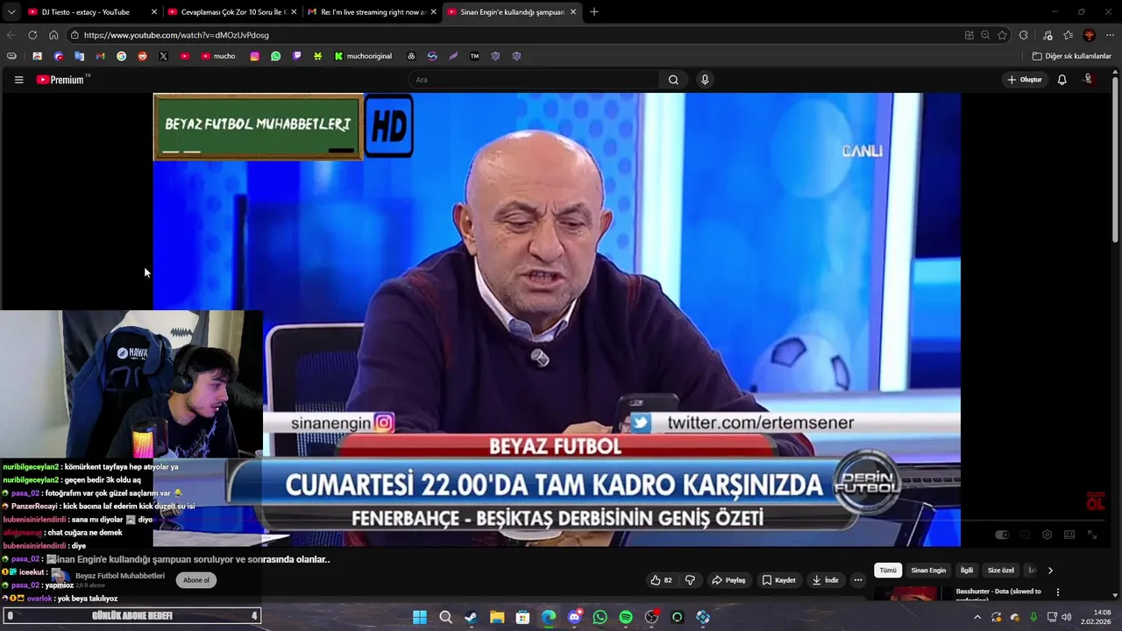Viewport: 1122px width, 631px height.
Task: Open system volume tray icon
Action: tap(1067, 617)
